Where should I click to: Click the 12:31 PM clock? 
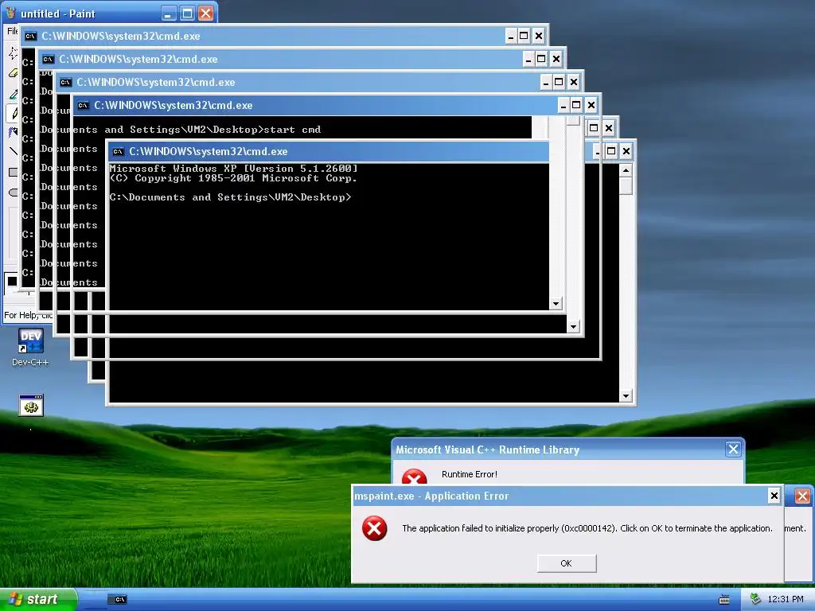[786, 600]
